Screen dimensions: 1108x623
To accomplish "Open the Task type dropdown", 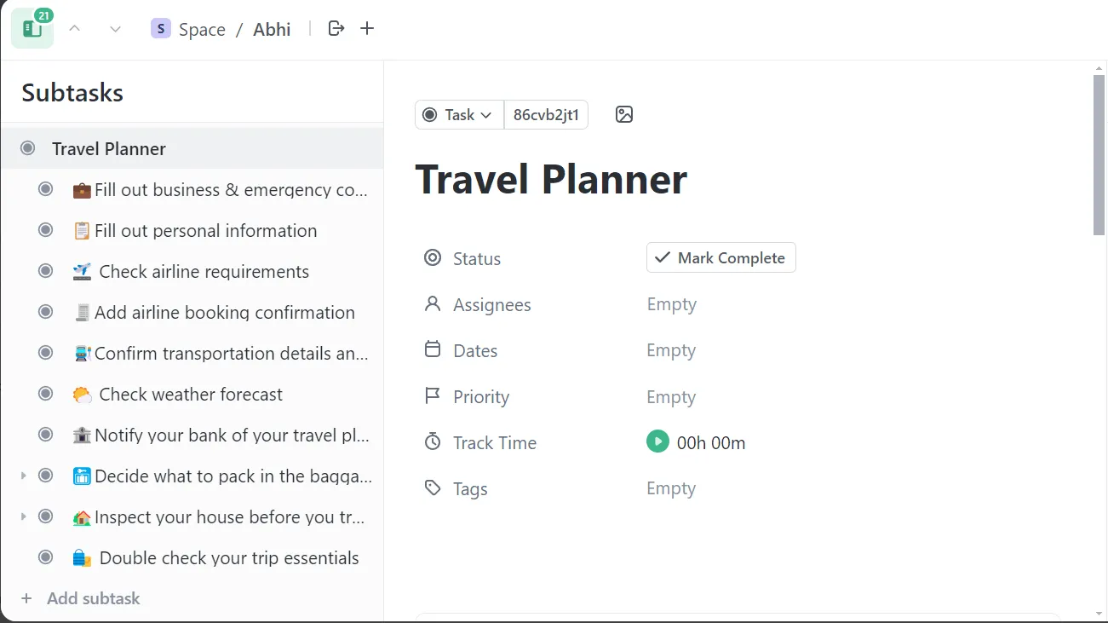I will [x=459, y=114].
